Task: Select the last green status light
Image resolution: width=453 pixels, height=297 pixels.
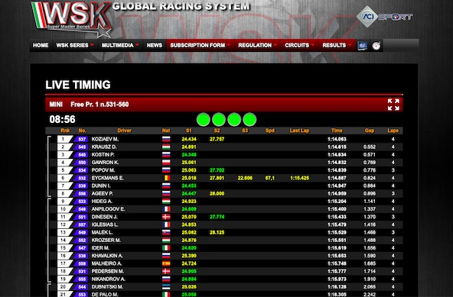Action: [x=249, y=119]
